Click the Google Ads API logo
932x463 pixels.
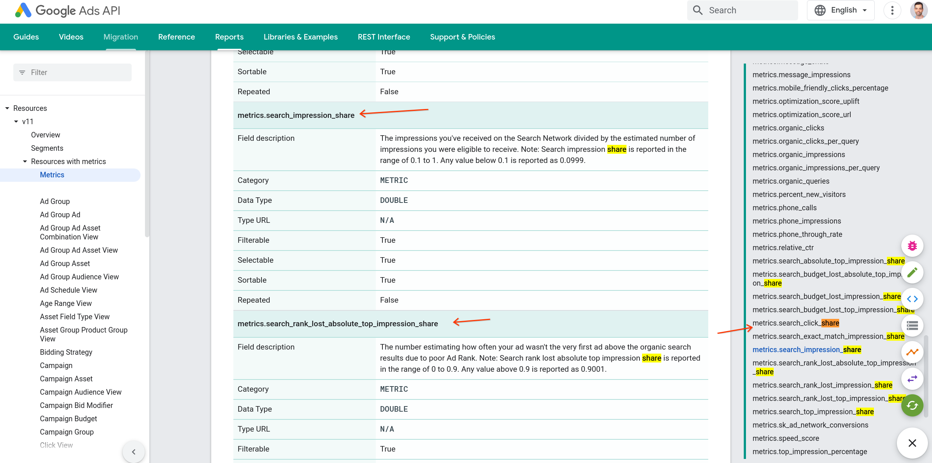point(68,10)
